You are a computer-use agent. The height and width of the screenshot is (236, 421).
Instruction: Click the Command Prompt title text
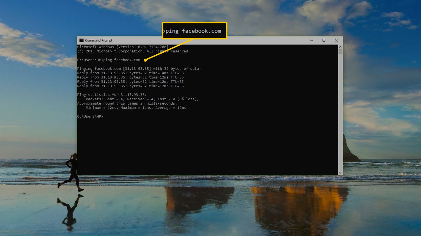[x=99, y=40]
